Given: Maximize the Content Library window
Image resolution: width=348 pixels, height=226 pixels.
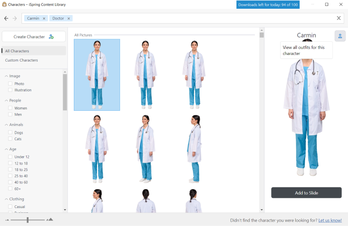Looking at the screenshot, I should point(327,4).
